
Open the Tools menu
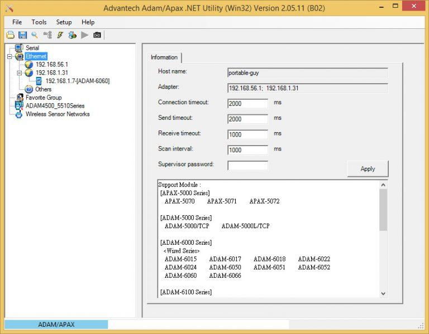[x=39, y=22]
